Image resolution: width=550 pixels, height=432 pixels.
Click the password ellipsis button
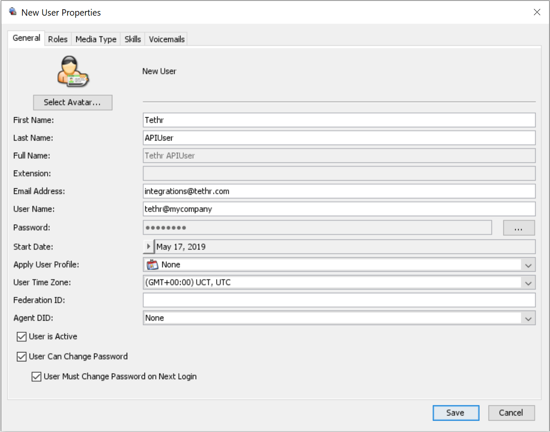518,228
